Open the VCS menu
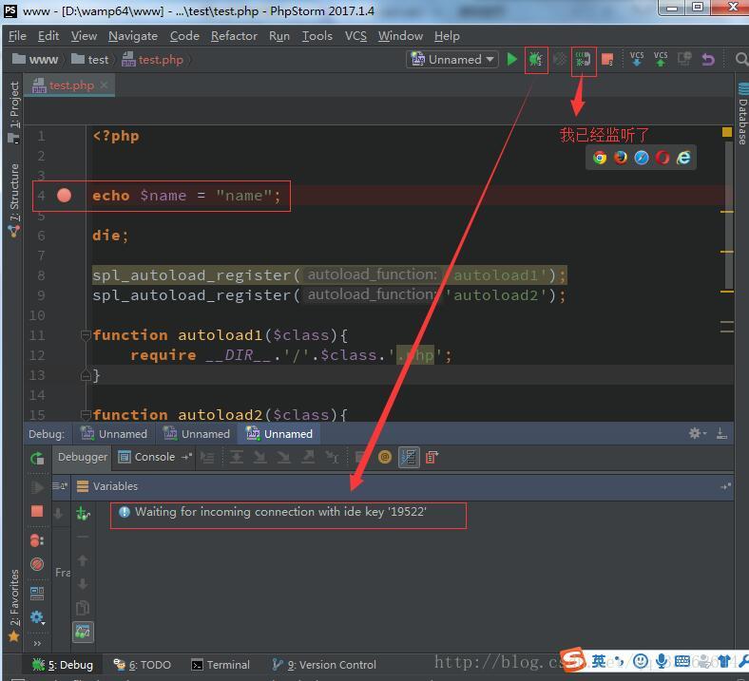Image resolution: width=749 pixels, height=681 pixels. [355, 36]
